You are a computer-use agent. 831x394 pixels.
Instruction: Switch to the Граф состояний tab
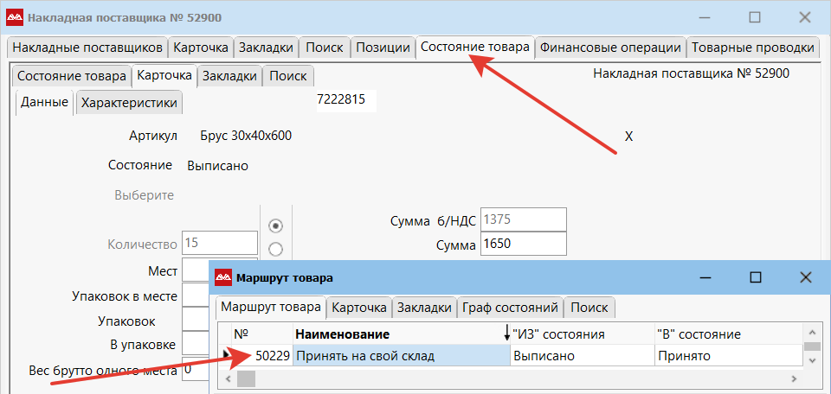pos(511,308)
